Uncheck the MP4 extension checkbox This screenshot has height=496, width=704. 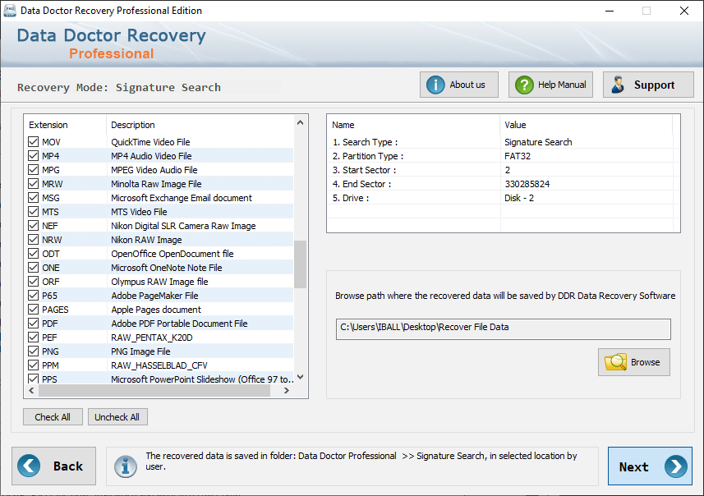(x=33, y=156)
